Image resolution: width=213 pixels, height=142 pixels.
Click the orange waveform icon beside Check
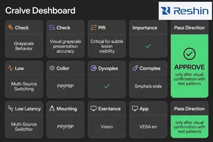coord(10,27)
